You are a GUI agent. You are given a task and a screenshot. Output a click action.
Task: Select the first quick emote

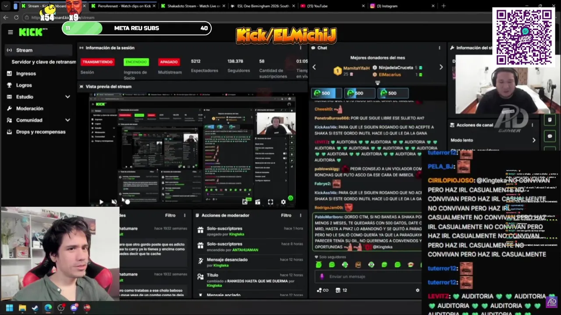tap(319, 265)
